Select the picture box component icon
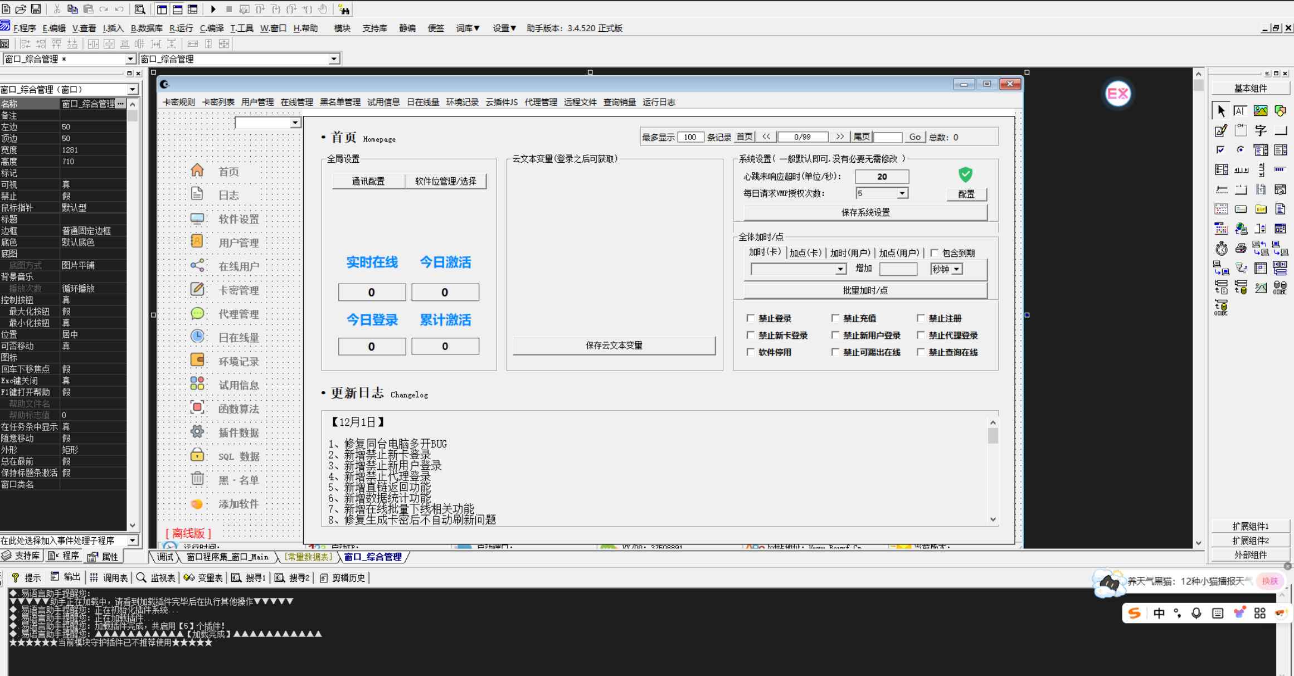 [1261, 110]
